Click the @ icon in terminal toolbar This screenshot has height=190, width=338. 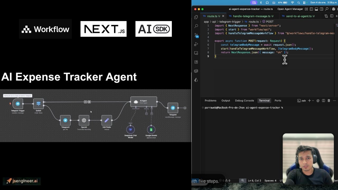click(x=318, y=101)
